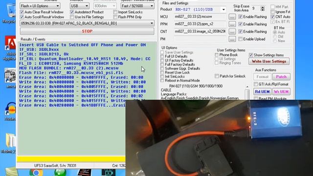
Task: Check Reset User Lock option
Action: [162, 72]
